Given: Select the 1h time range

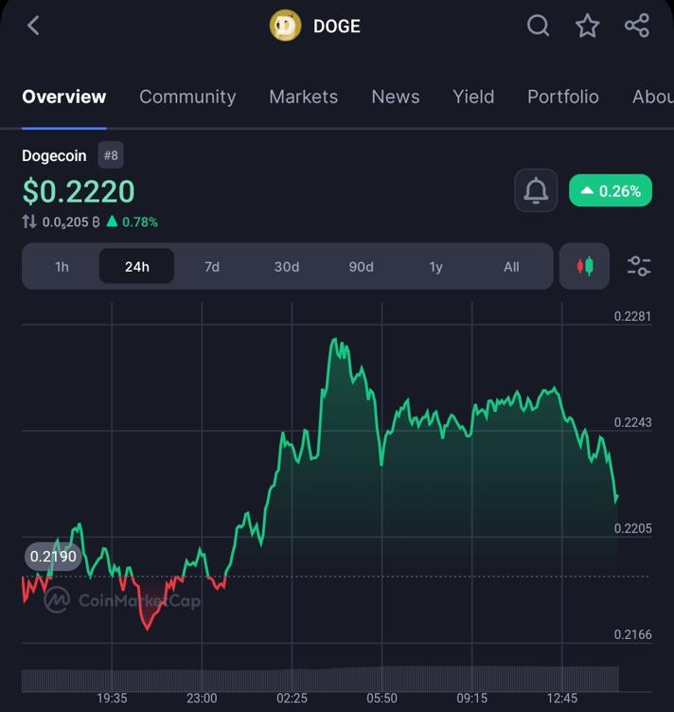Looking at the screenshot, I should [62, 267].
